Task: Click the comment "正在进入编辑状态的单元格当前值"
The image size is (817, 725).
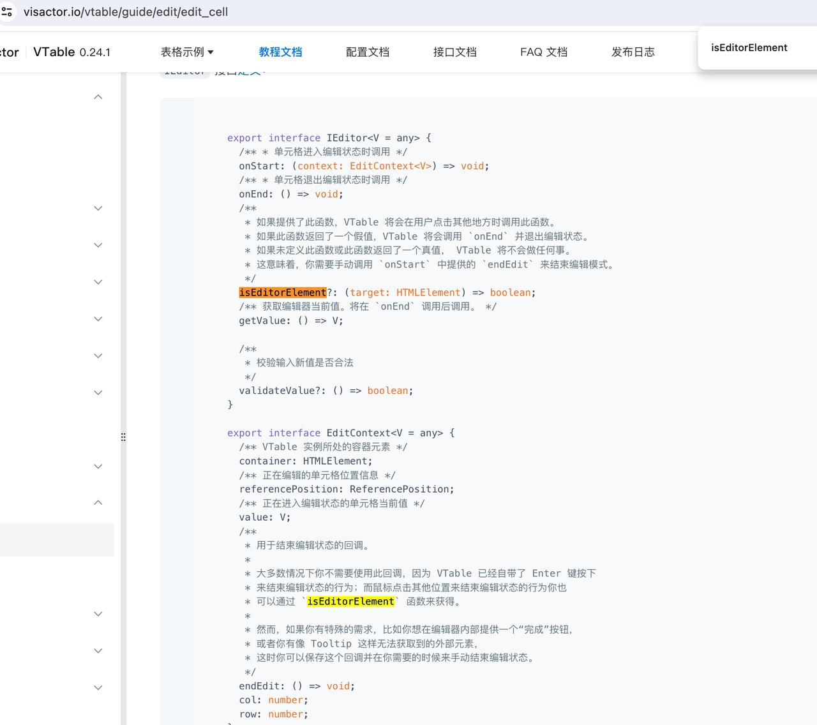Action: point(335,503)
